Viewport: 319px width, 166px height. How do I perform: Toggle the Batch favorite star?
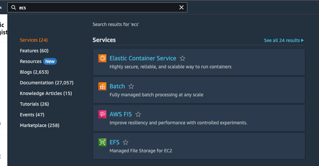pos(131,86)
